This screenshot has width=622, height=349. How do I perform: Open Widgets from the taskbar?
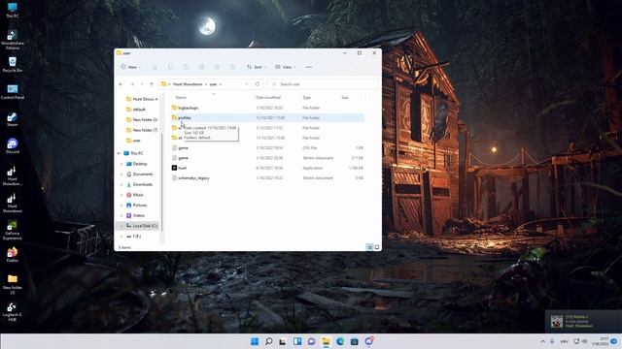[x=297, y=341]
